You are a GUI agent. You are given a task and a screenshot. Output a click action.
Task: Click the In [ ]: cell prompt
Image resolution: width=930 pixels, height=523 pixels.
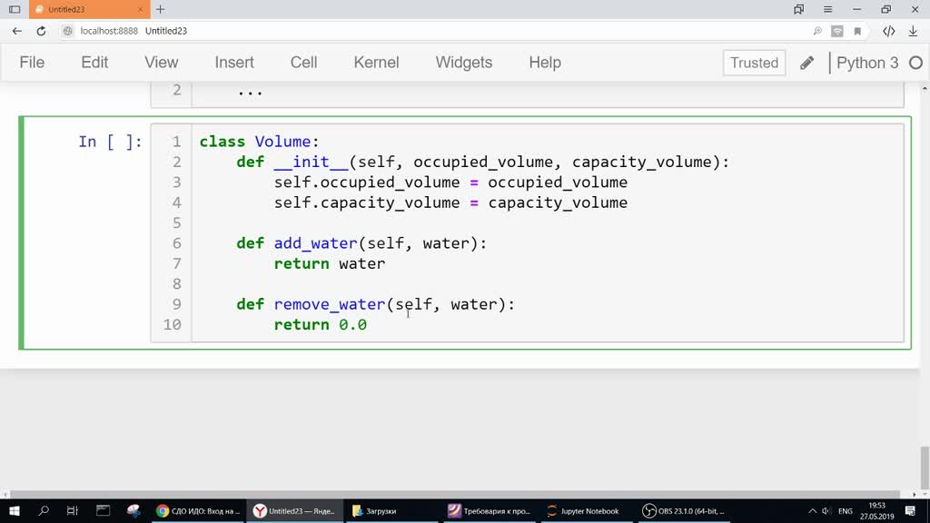110,142
